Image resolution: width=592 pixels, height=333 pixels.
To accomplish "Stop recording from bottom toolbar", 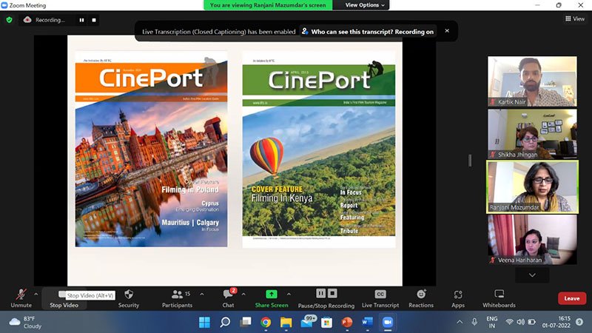I will point(332,293).
